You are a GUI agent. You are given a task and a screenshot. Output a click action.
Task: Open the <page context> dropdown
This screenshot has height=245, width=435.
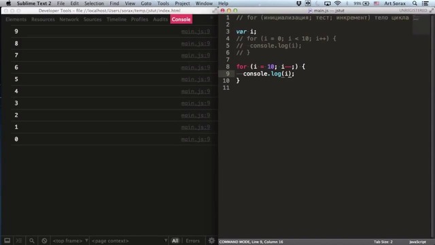[129, 240]
